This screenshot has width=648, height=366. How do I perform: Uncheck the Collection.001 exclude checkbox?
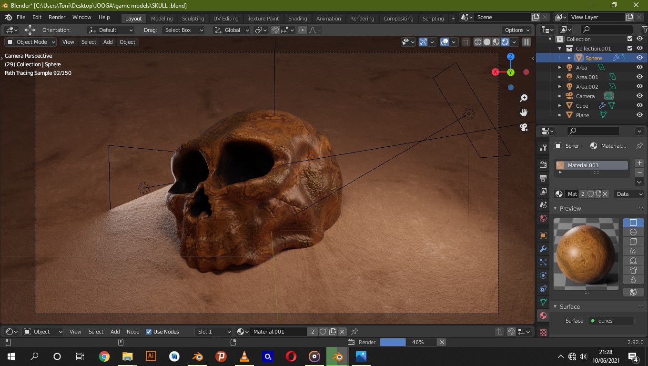click(x=630, y=48)
